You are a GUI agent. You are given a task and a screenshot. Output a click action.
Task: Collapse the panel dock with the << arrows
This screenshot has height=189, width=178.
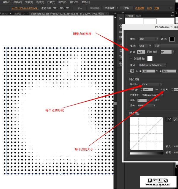(123, 13)
